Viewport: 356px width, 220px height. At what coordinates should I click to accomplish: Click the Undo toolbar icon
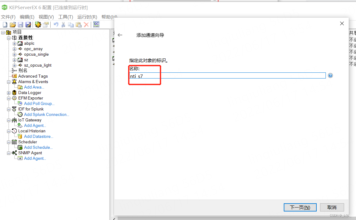(x=56, y=24)
